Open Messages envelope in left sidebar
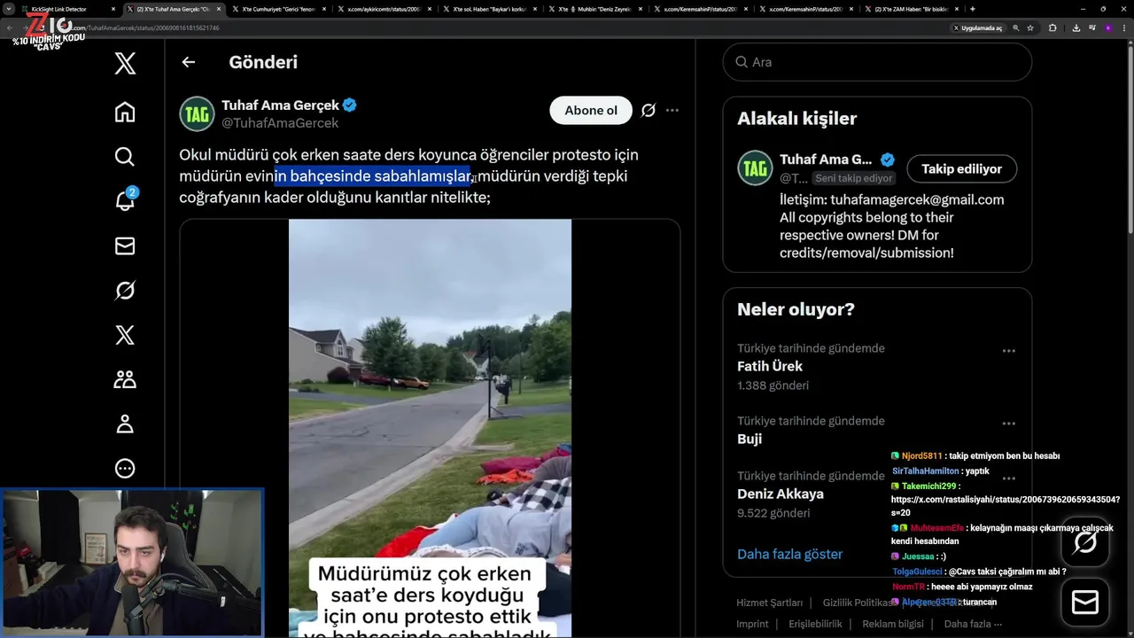The width and height of the screenshot is (1134, 638). [125, 246]
